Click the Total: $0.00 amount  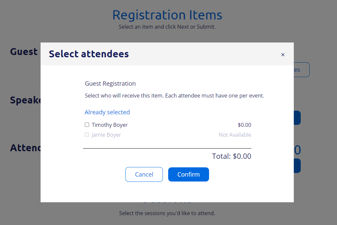coord(231,156)
